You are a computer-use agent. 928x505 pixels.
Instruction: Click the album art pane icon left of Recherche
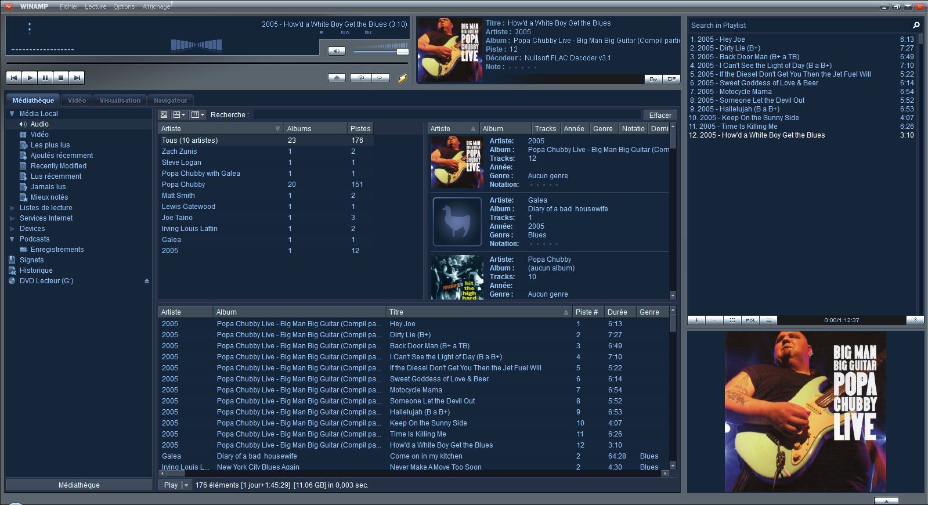[x=164, y=115]
